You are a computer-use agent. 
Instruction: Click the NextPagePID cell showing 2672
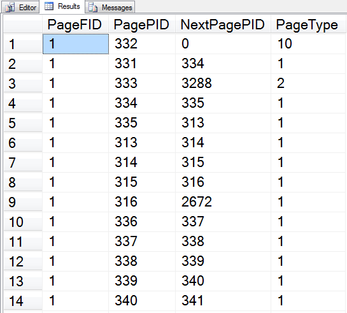(x=223, y=202)
